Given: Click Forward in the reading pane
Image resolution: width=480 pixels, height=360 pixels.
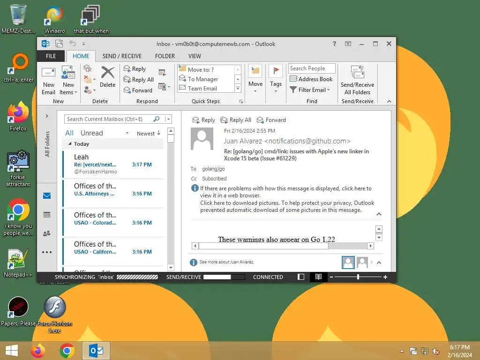Looking at the screenshot, I should (271, 120).
